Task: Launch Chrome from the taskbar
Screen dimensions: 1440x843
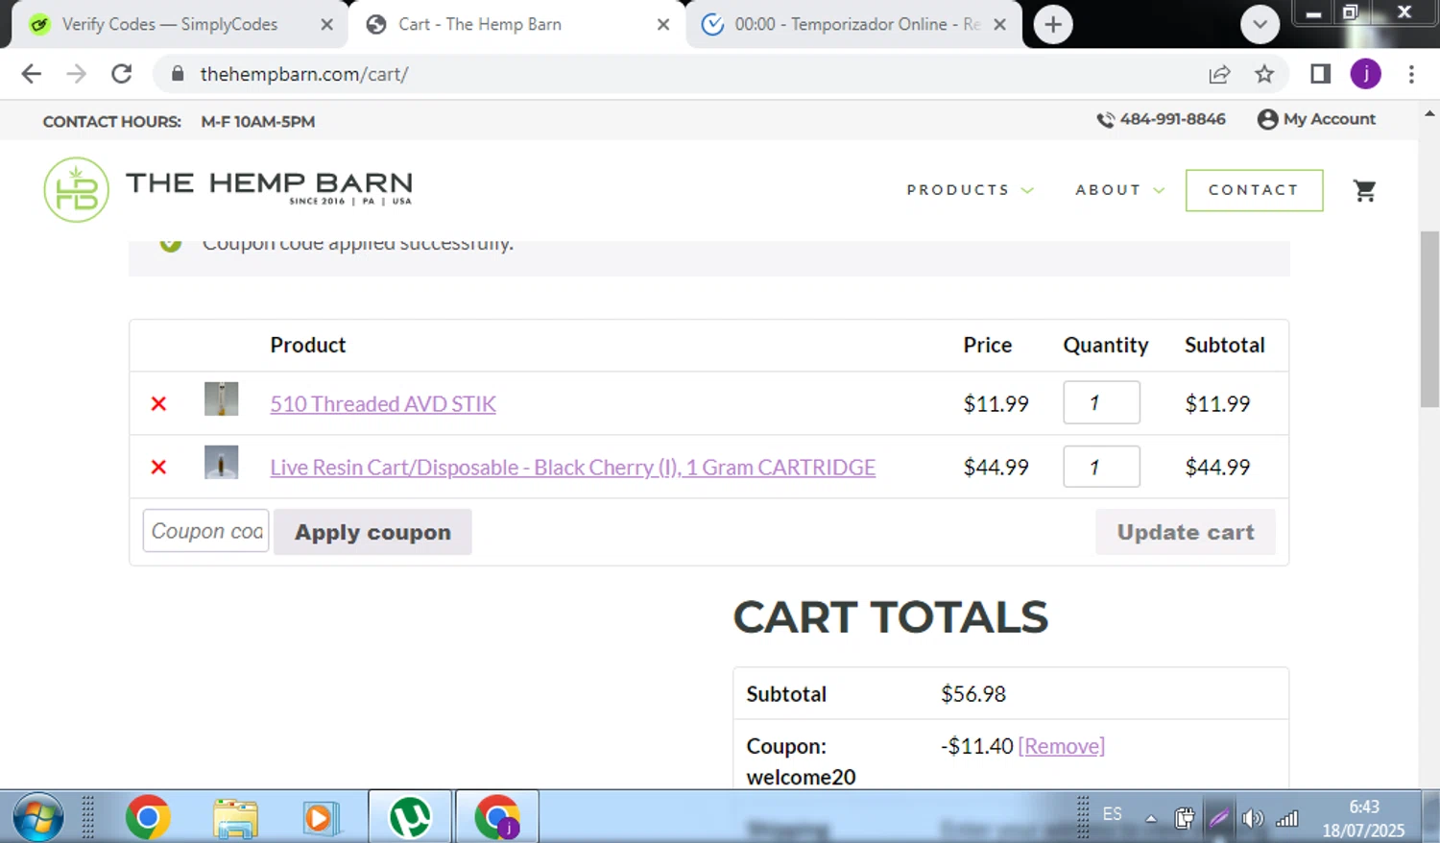Action: pyautogui.click(x=148, y=817)
